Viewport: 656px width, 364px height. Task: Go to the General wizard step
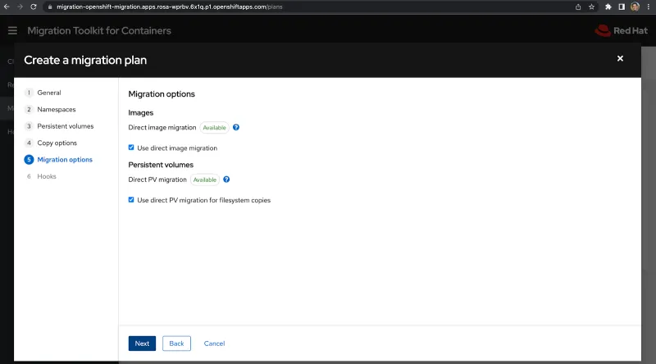pos(49,93)
